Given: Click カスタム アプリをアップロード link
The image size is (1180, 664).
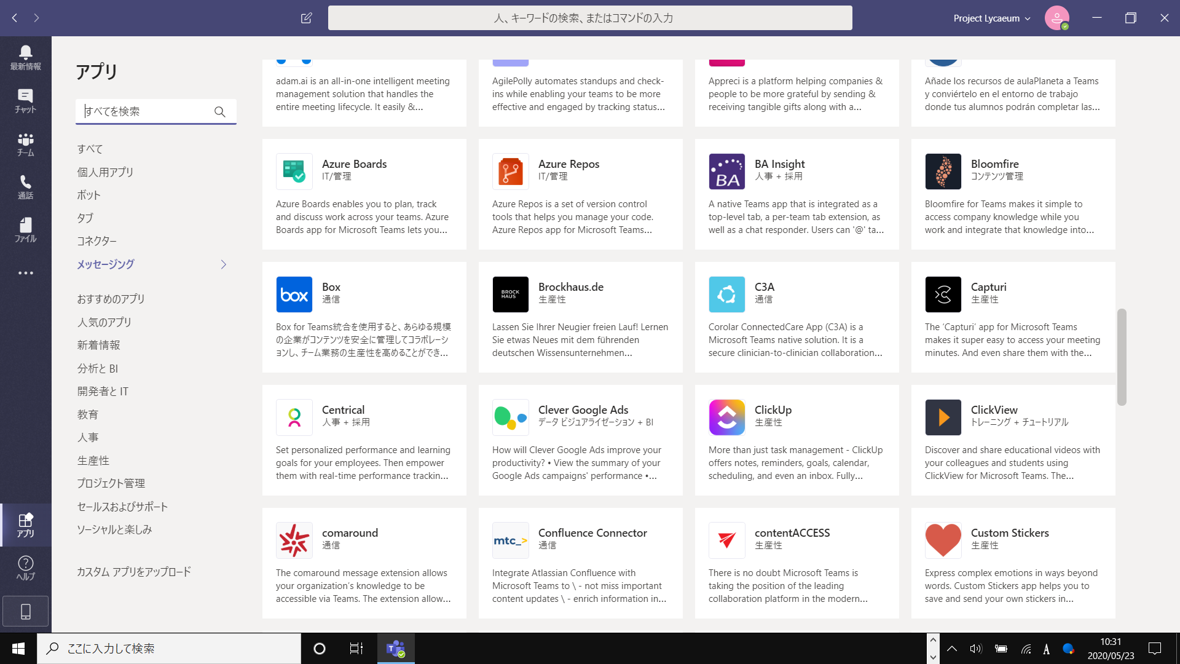Looking at the screenshot, I should click(133, 572).
